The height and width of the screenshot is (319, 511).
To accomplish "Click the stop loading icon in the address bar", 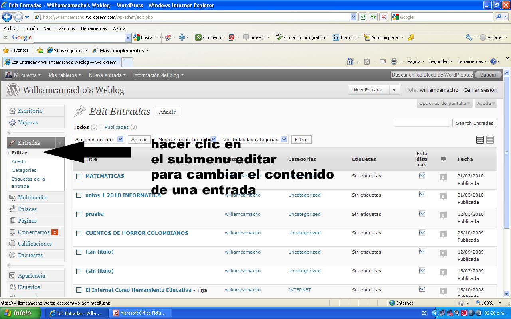I will pyautogui.click(x=384, y=17).
